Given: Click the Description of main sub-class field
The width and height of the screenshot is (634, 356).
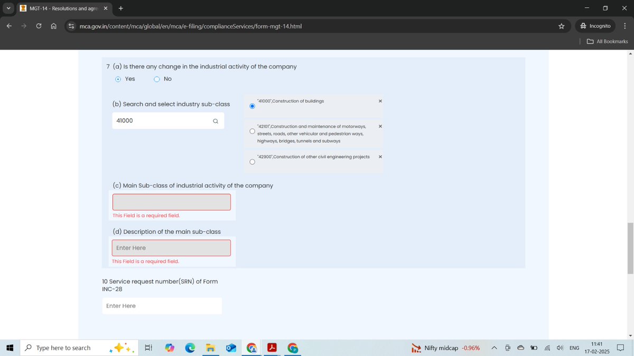Looking at the screenshot, I should click(172, 248).
